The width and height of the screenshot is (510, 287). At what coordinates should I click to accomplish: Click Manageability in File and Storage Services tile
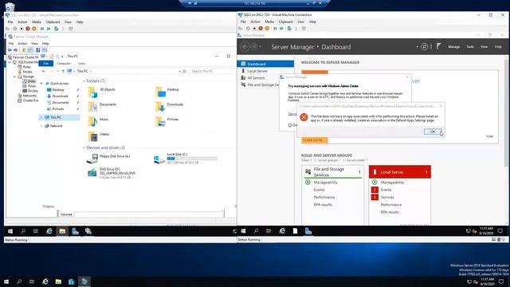point(325,183)
